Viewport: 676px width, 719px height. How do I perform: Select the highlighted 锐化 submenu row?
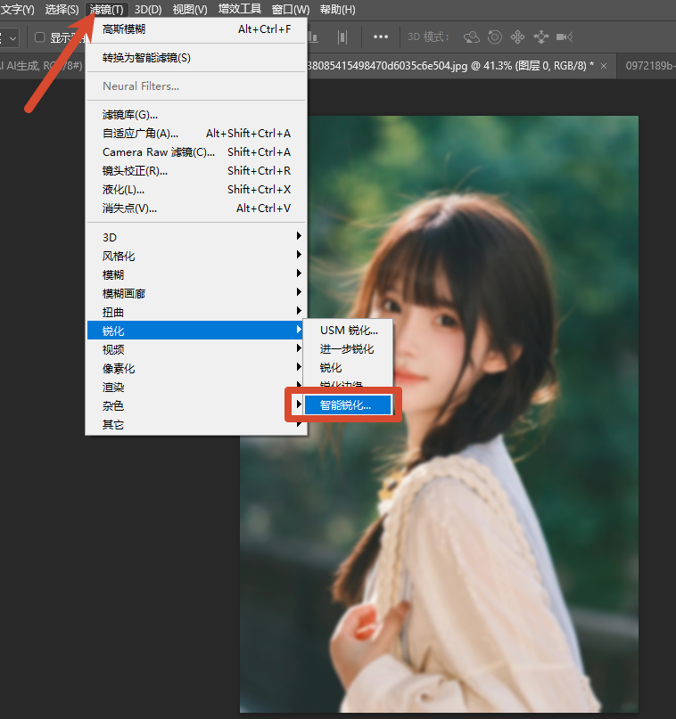click(x=196, y=331)
